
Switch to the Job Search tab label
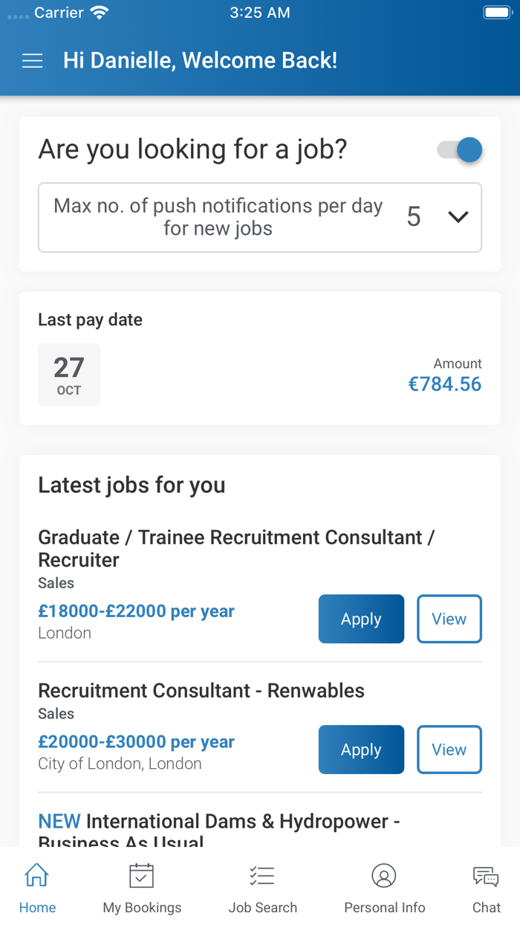(x=262, y=908)
